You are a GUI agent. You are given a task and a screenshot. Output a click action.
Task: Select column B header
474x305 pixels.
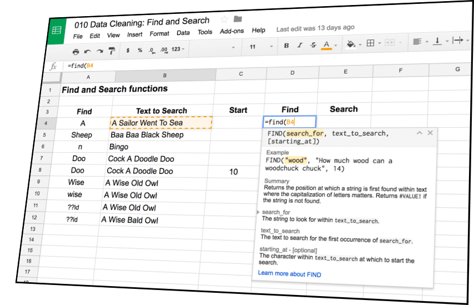coord(165,76)
